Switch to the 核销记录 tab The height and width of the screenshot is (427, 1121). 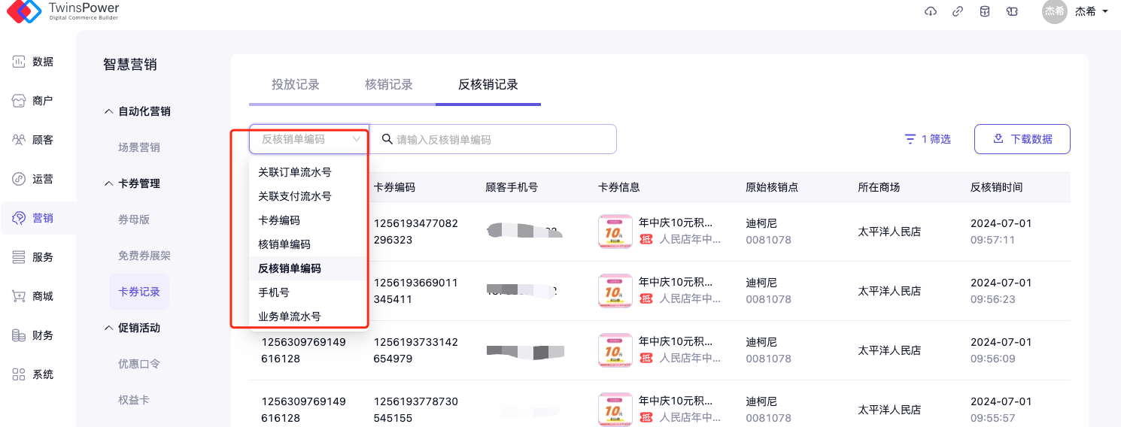pyautogui.click(x=389, y=85)
